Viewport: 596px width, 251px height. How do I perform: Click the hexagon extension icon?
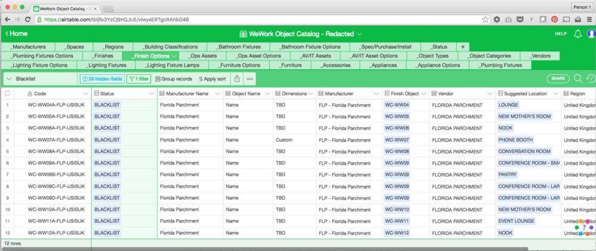point(496,20)
